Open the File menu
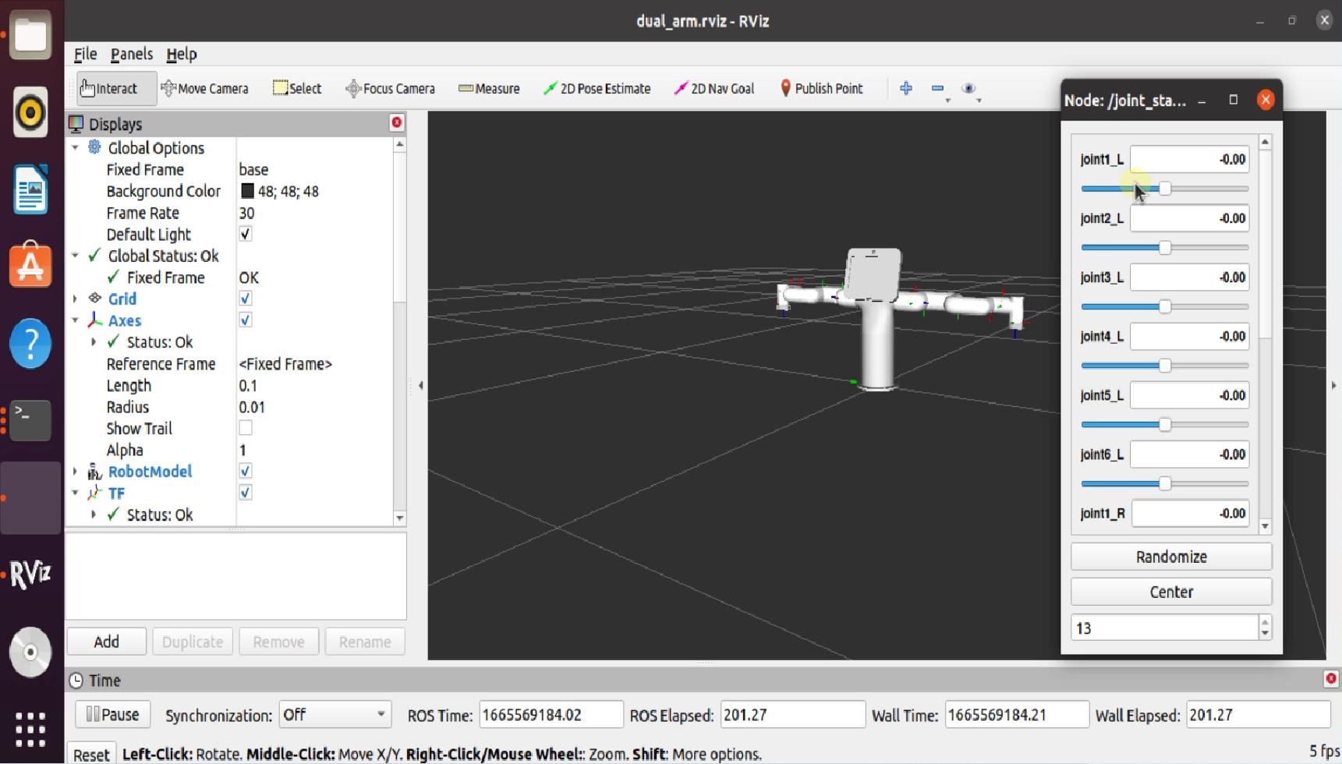The width and height of the screenshot is (1342, 764). point(85,54)
